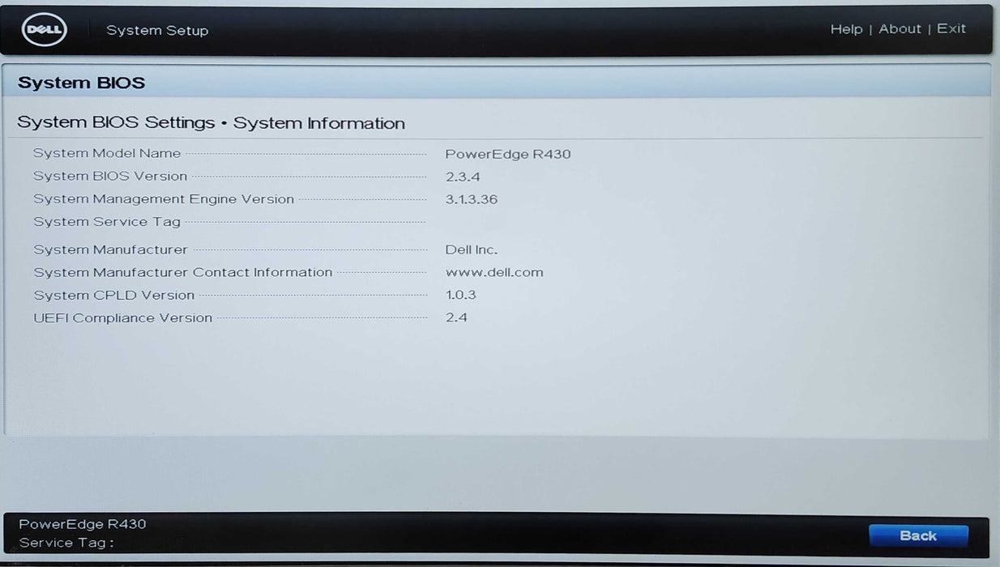
Task: Click the Dell logo icon
Action: (x=41, y=29)
